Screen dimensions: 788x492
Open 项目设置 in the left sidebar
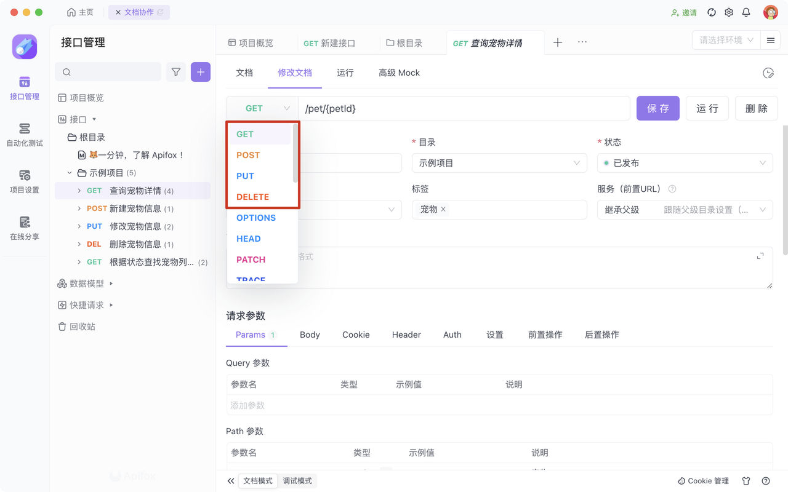click(x=25, y=181)
